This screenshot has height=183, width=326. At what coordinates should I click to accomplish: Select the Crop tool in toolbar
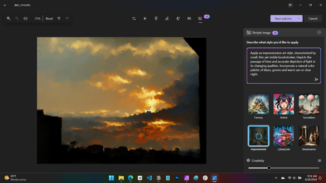[134, 19]
